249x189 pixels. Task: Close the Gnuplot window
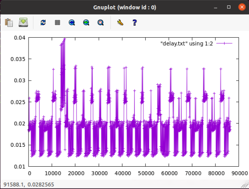click(x=242, y=7)
